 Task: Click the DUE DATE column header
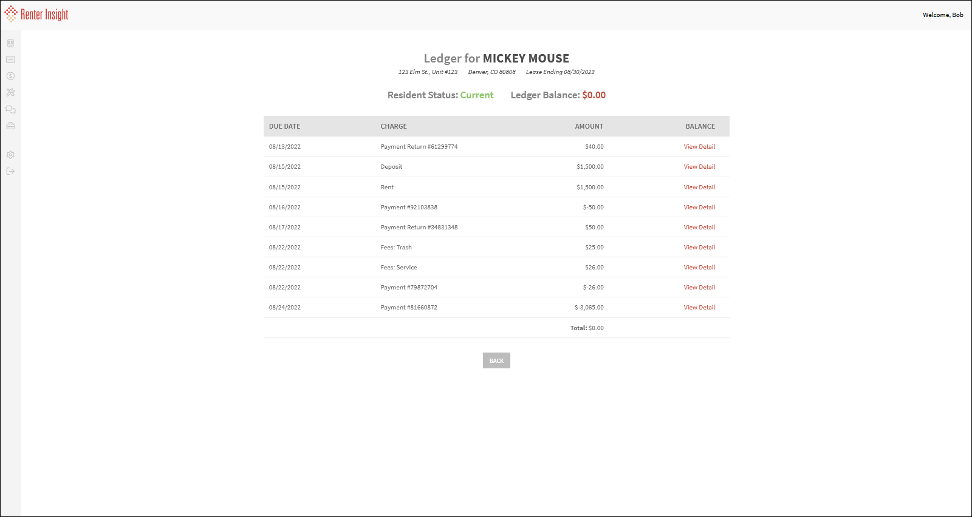pyautogui.click(x=284, y=127)
